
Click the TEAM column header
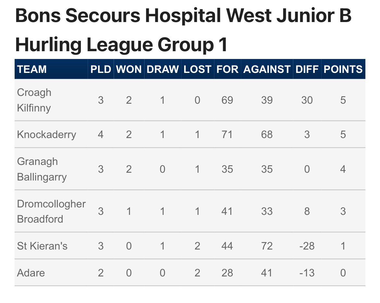[32, 69]
